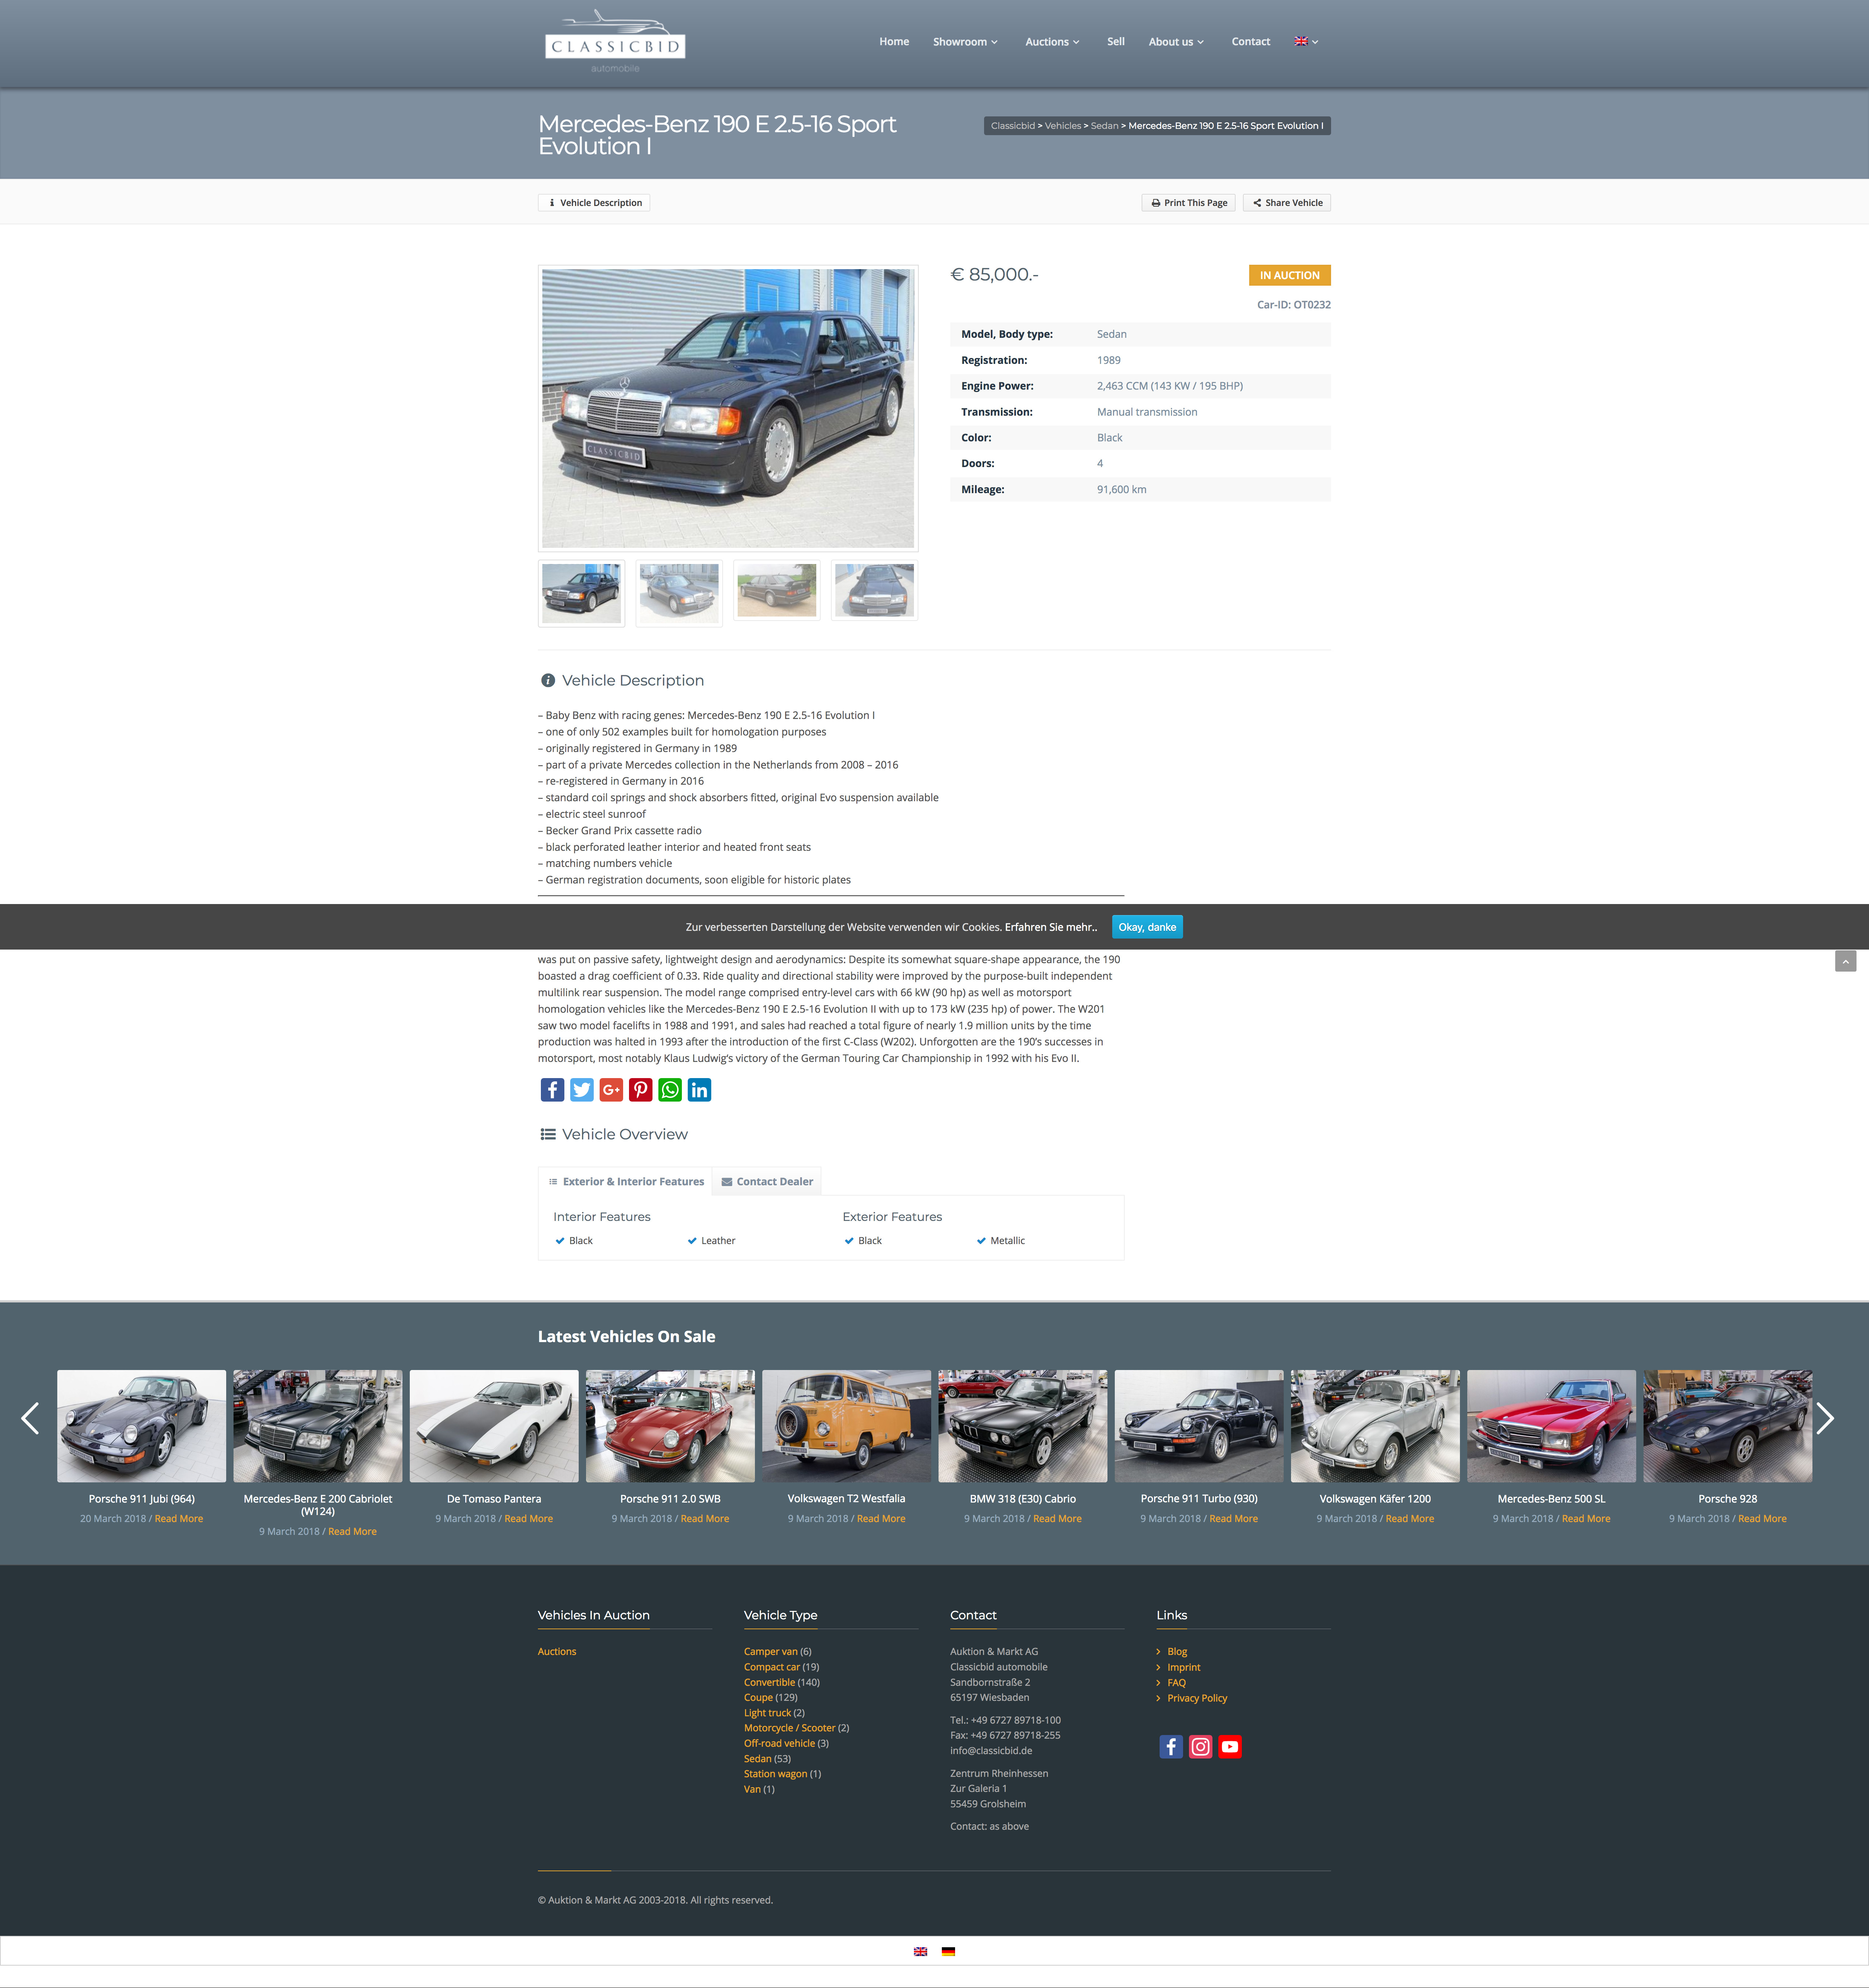Viewport: 1869px width, 1988px height.
Task: Open Motorcycle / Scooter vehicle type
Action: (x=789, y=1728)
